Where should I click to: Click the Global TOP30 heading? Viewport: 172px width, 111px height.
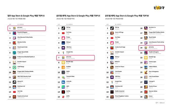click(127, 16)
